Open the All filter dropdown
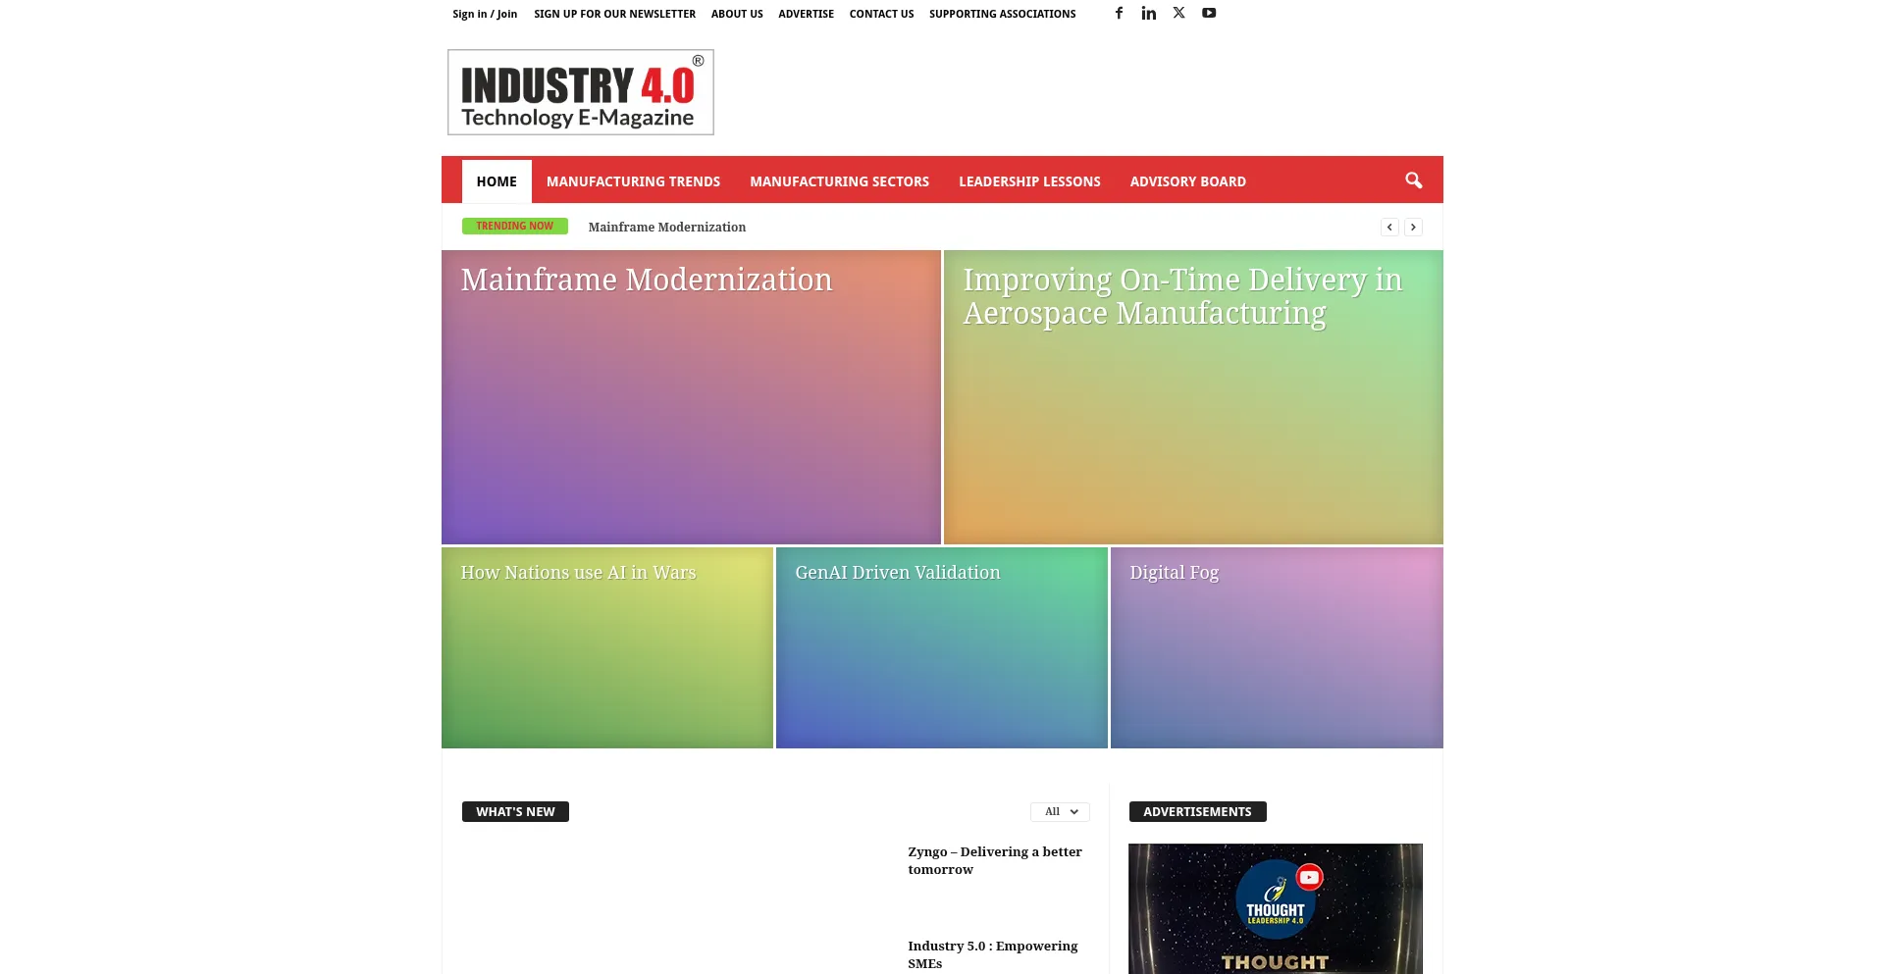 1060,811
